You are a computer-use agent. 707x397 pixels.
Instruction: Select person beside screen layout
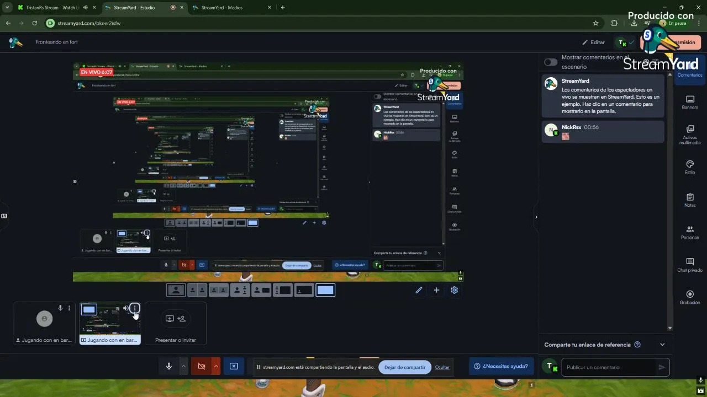261,290
